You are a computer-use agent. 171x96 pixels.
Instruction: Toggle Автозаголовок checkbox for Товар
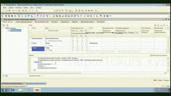pyautogui.click(x=46, y=50)
